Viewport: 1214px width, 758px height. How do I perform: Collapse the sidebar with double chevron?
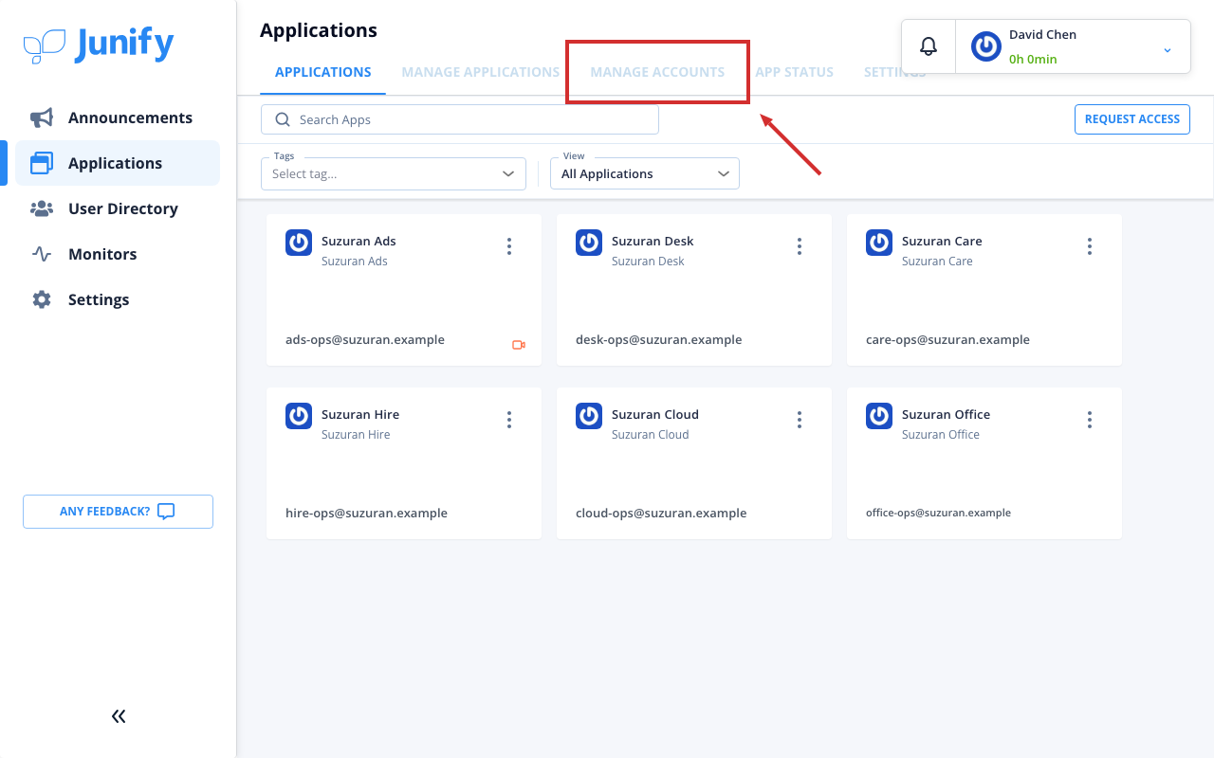[x=119, y=716]
